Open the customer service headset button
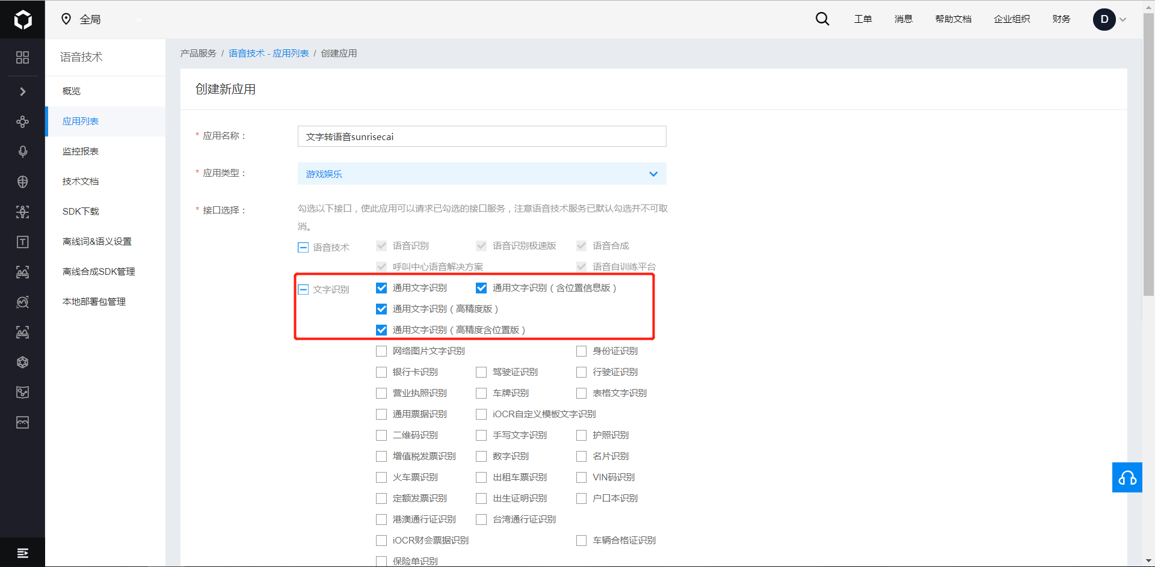The height and width of the screenshot is (567, 1155). tap(1127, 477)
